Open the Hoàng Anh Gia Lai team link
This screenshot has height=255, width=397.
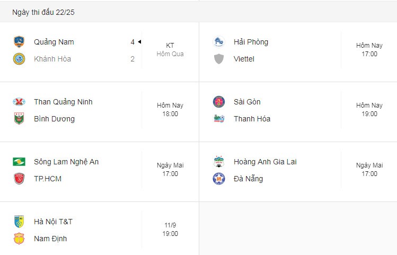click(x=265, y=162)
